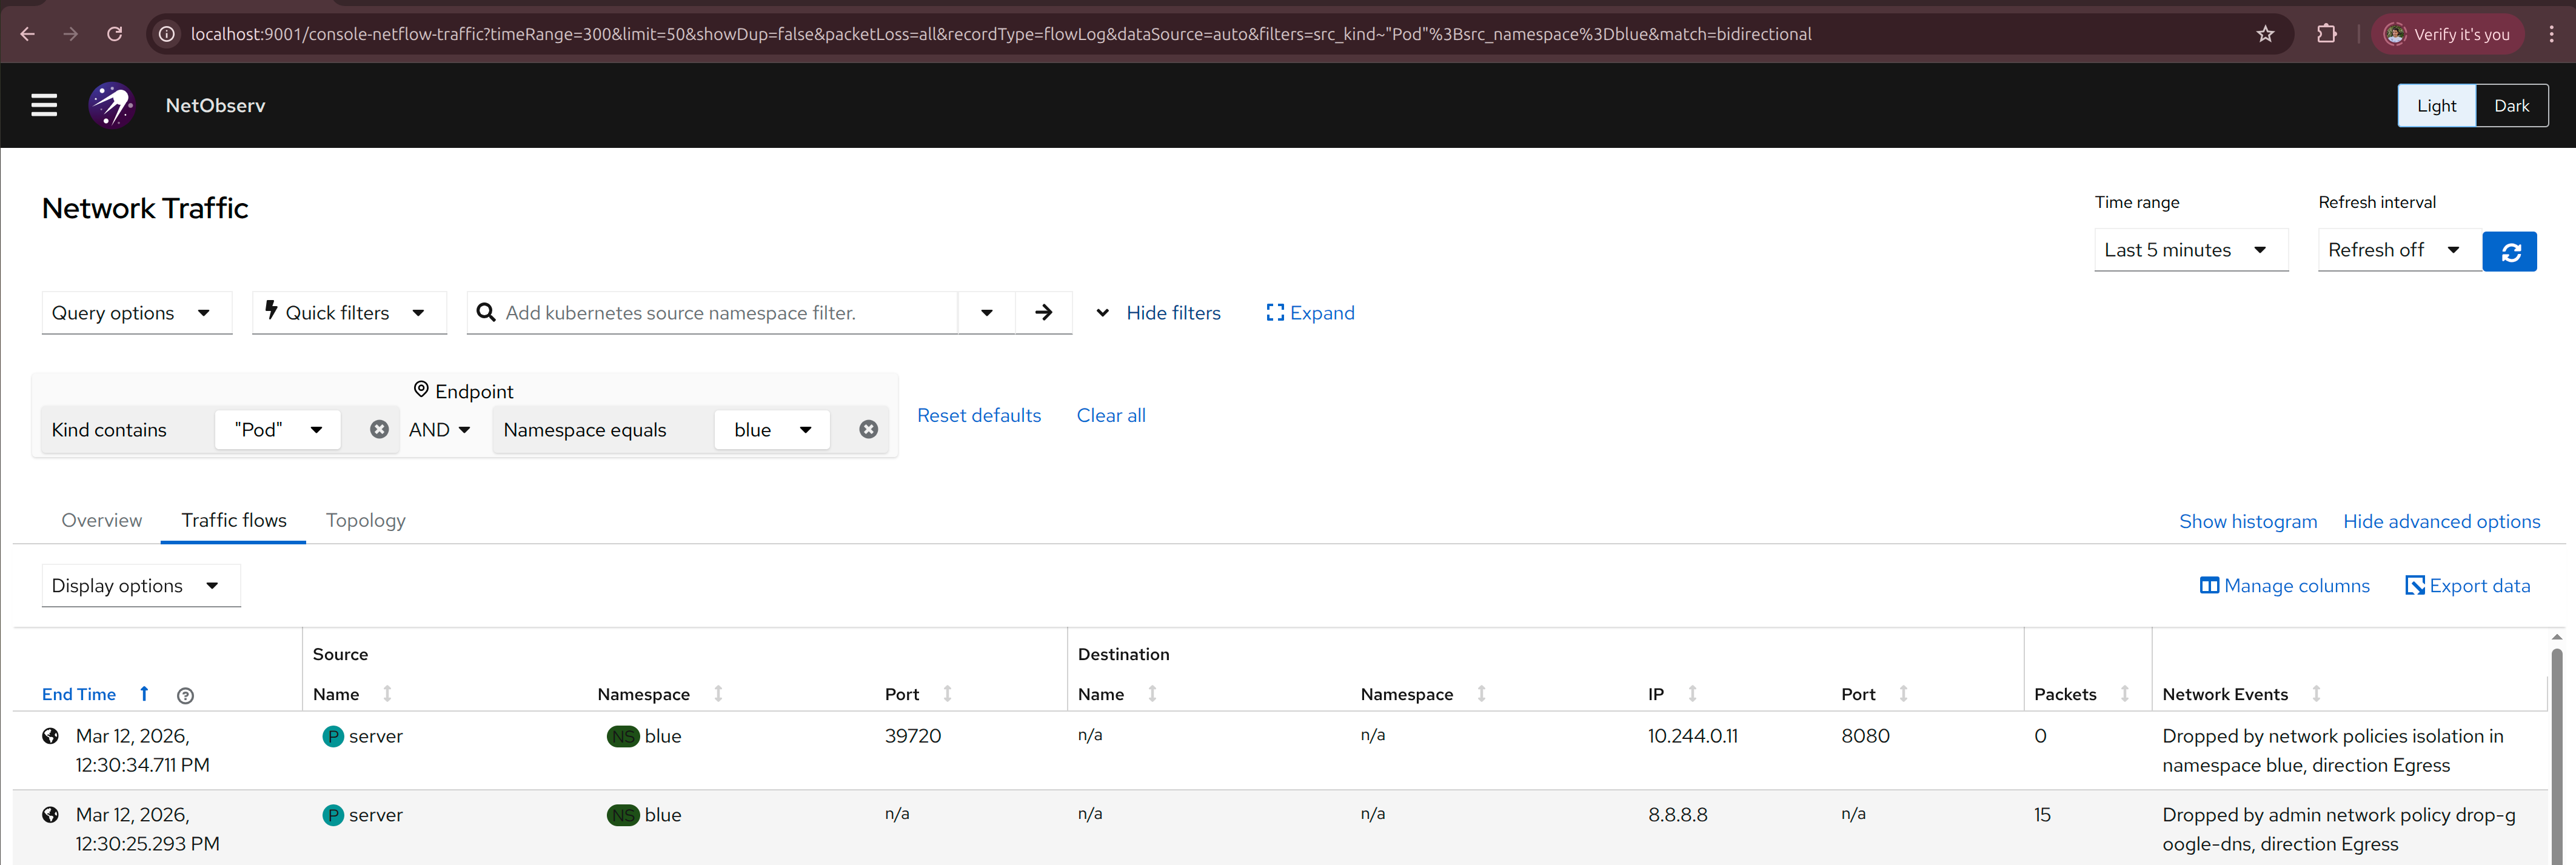Switch to the Topology tab
The image size is (2576, 865).
click(x=366, y=520)
